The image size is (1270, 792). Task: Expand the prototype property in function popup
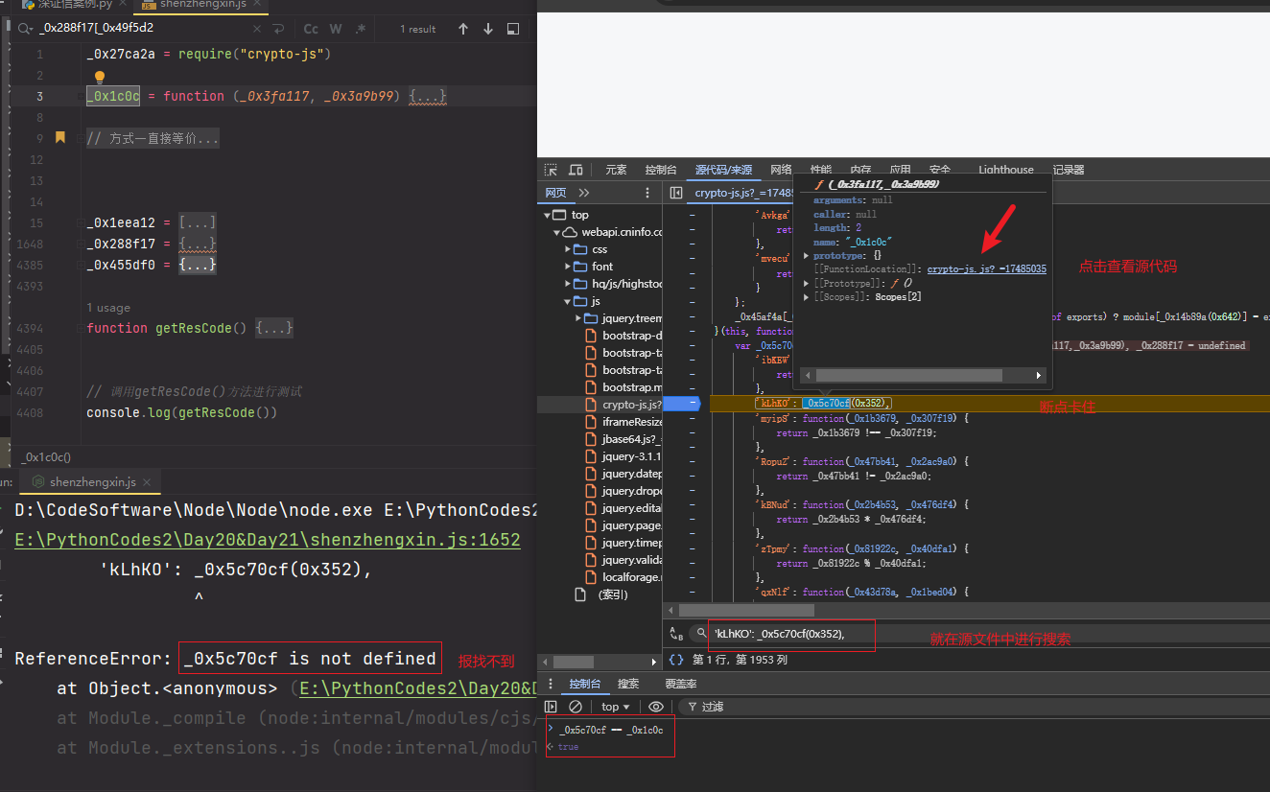[807, 256]
